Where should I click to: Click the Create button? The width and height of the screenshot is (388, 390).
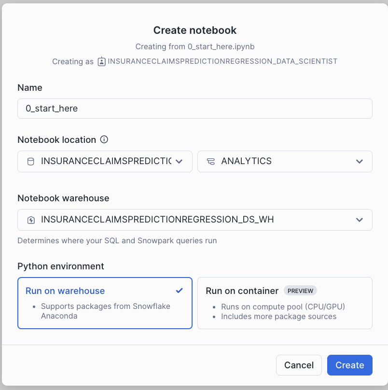[x=349, y=365]
